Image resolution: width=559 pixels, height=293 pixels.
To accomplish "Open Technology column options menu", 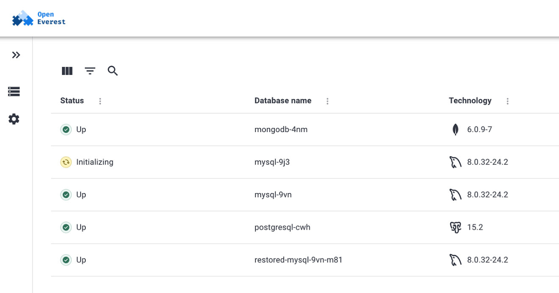I will tap(507, 101).
